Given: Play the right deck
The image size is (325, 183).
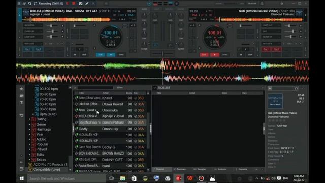Looking at the screenshot, I should [x=214, y=55].
